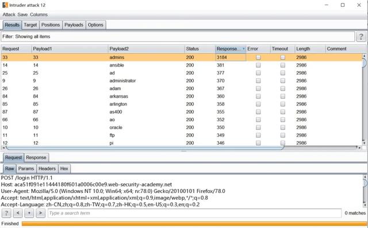Select the Raw view tab
The width and height of the screenshot is (368, 228).
pyautogui.click(x=10, y=168)
